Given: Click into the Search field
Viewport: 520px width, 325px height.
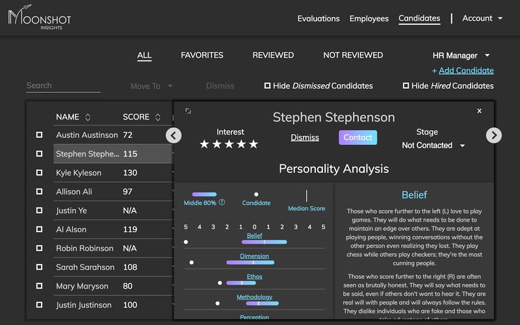Looking at the screenshot, I should [63, 86].
